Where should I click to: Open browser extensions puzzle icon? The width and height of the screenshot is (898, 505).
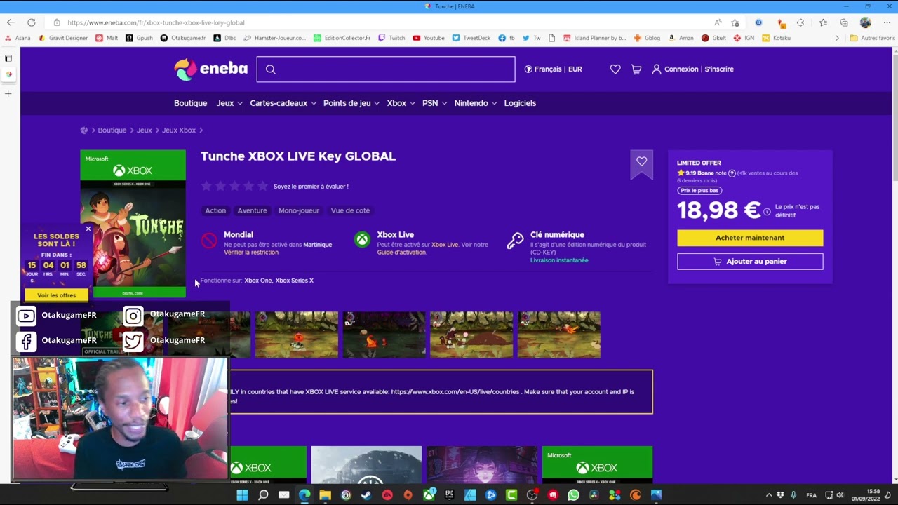tap(800, 22)
